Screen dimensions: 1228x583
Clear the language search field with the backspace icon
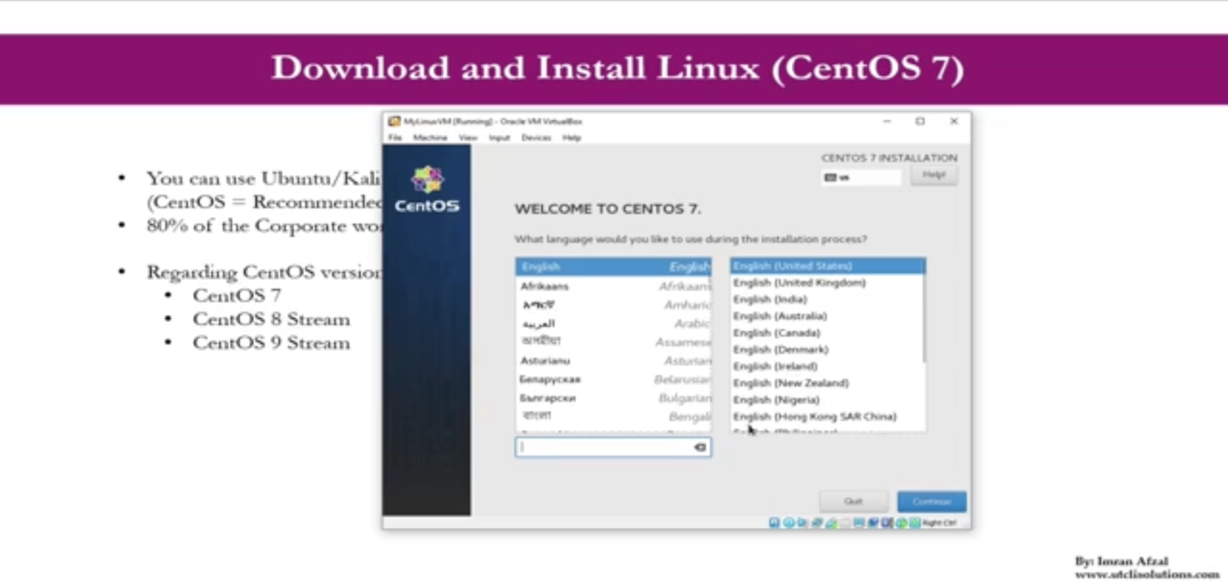(x=700, y=448)
